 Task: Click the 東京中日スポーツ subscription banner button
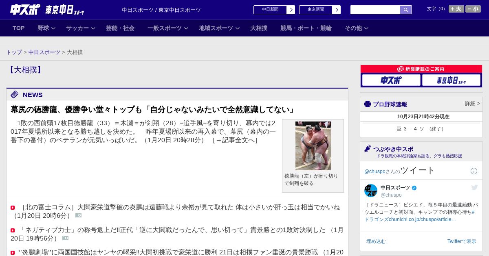pyautogui.click(x=451, y=80)
